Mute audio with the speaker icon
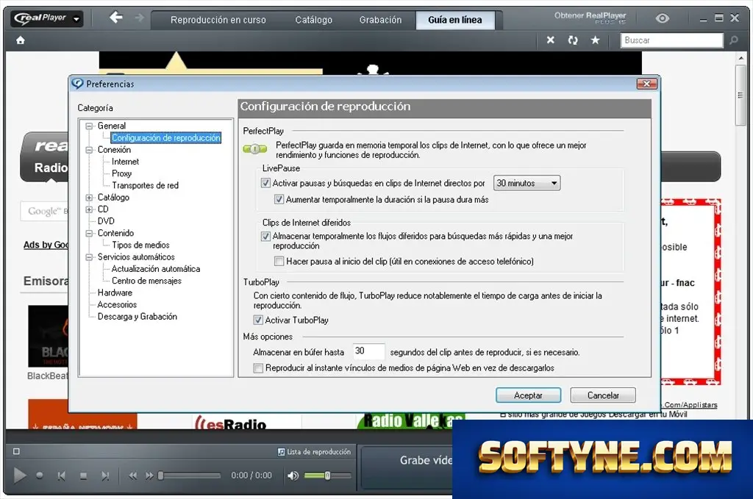The image size is (753, 499). pos(293,475)
